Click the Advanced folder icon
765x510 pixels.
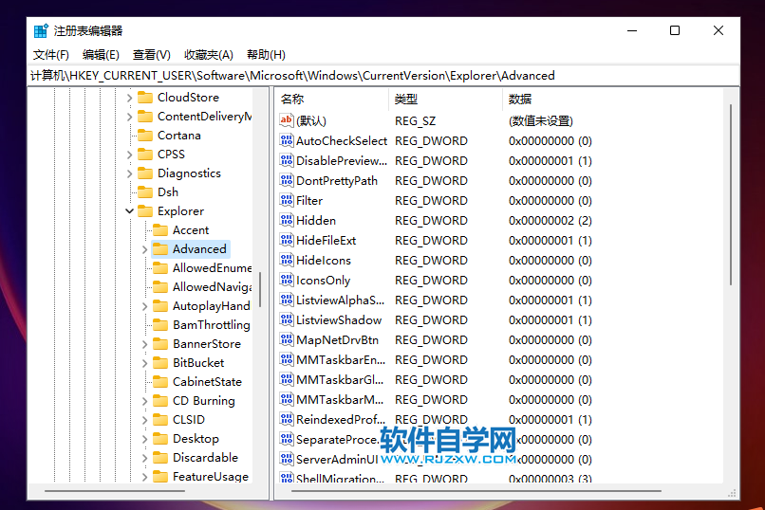(160, 249)
